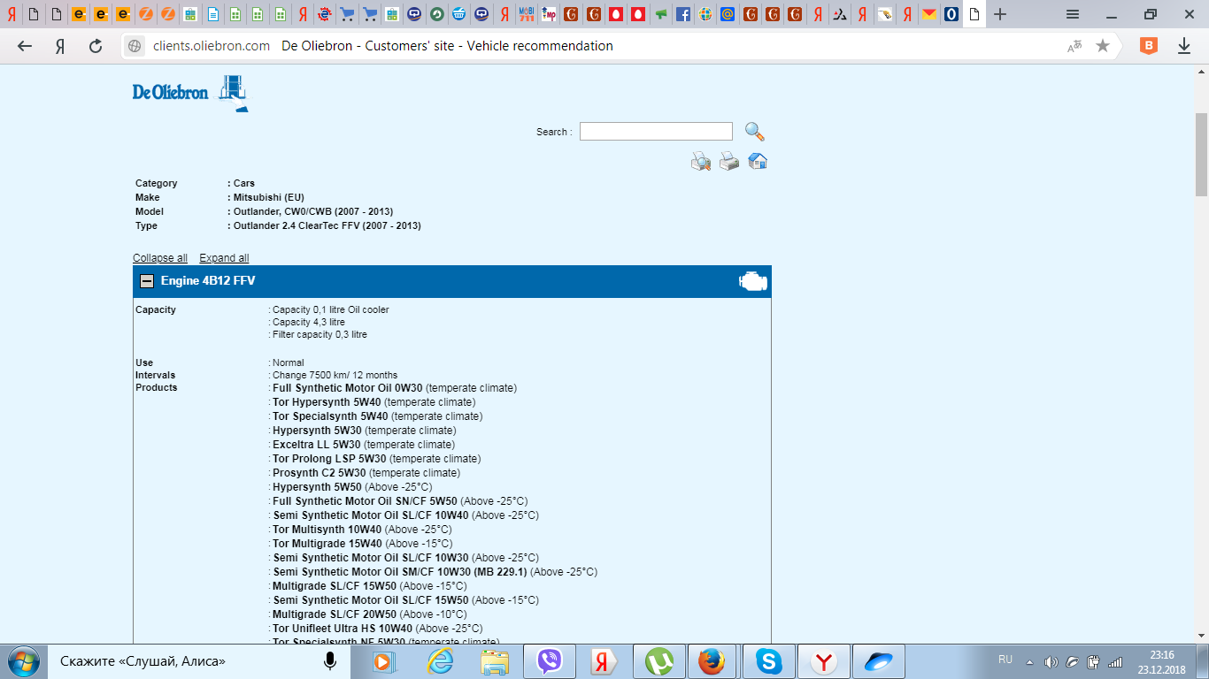Image resolution: width=1209 pixels, height=679 pixels.
Task: Click the De Oliebron logo
Action: pos(190,93)
